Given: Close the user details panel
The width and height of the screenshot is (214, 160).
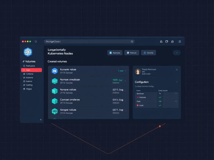Looking at the screenshot, I should 177,70.
